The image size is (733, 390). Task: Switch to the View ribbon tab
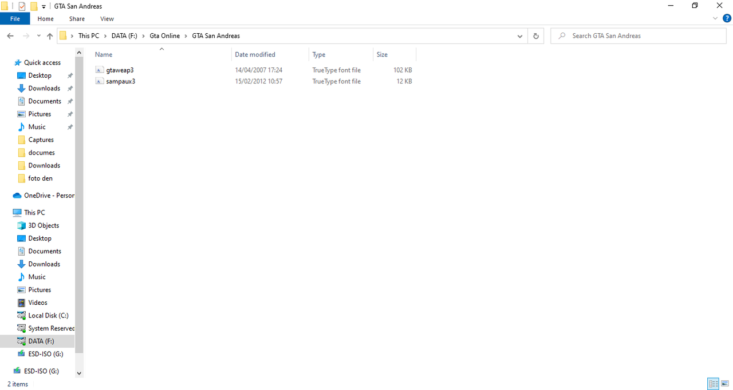[x=107, y=18]
